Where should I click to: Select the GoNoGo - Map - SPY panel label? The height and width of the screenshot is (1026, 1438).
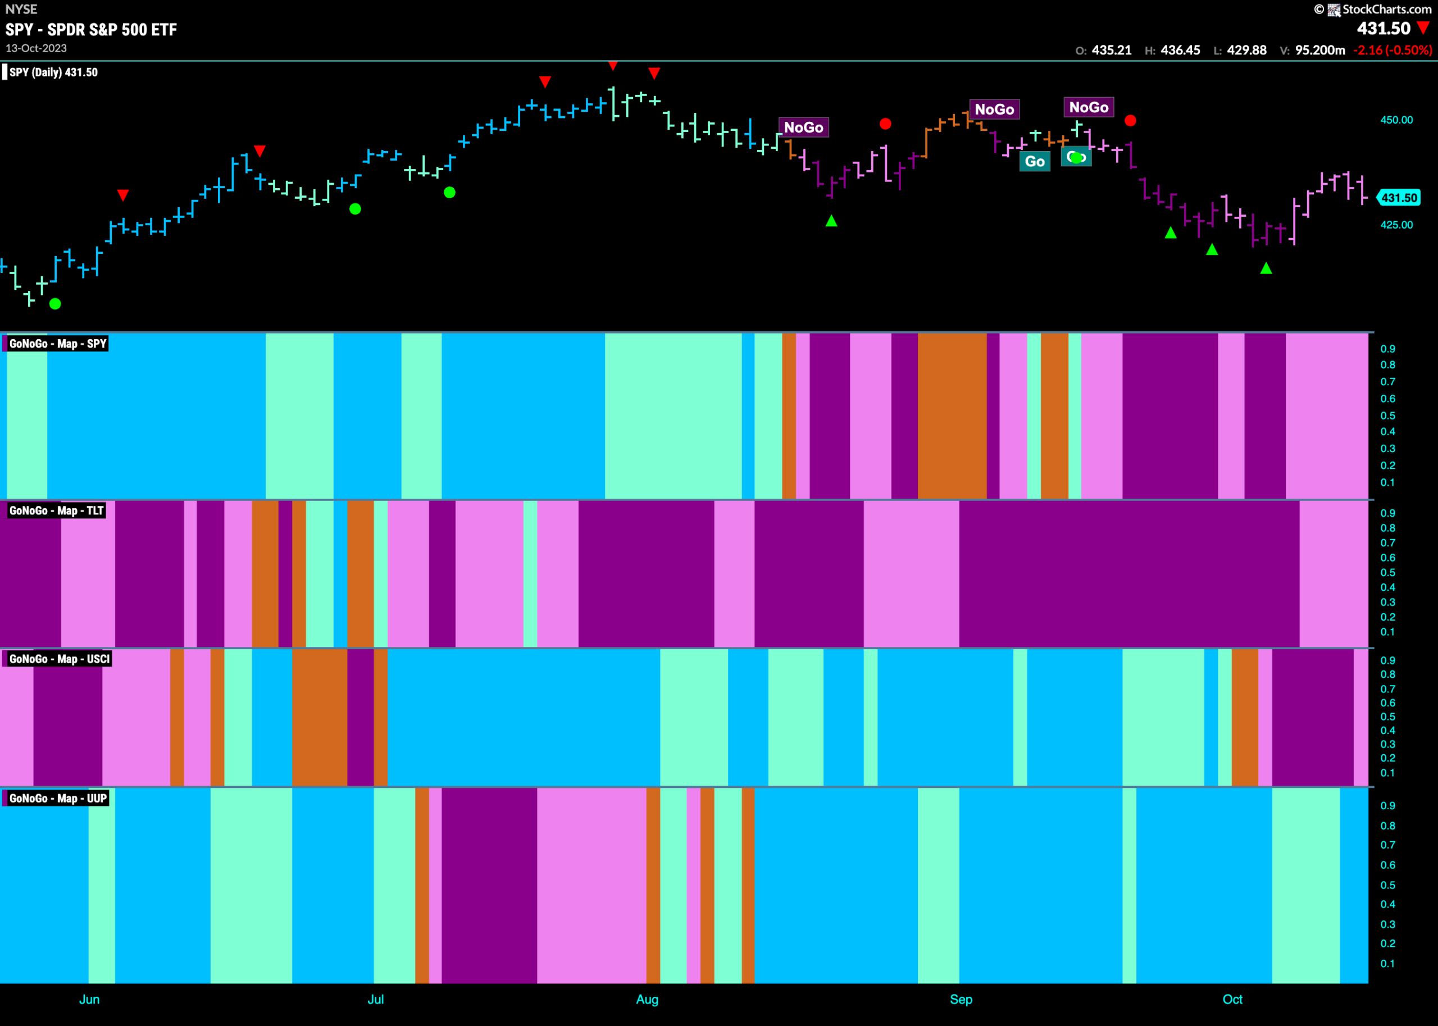tap(57, 344)
